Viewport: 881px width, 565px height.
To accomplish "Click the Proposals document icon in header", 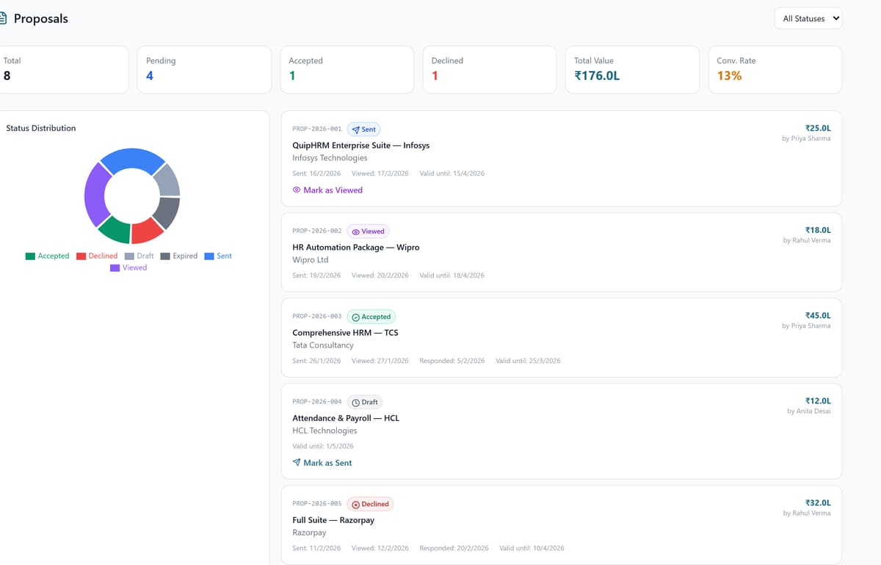I will [3, 19].
